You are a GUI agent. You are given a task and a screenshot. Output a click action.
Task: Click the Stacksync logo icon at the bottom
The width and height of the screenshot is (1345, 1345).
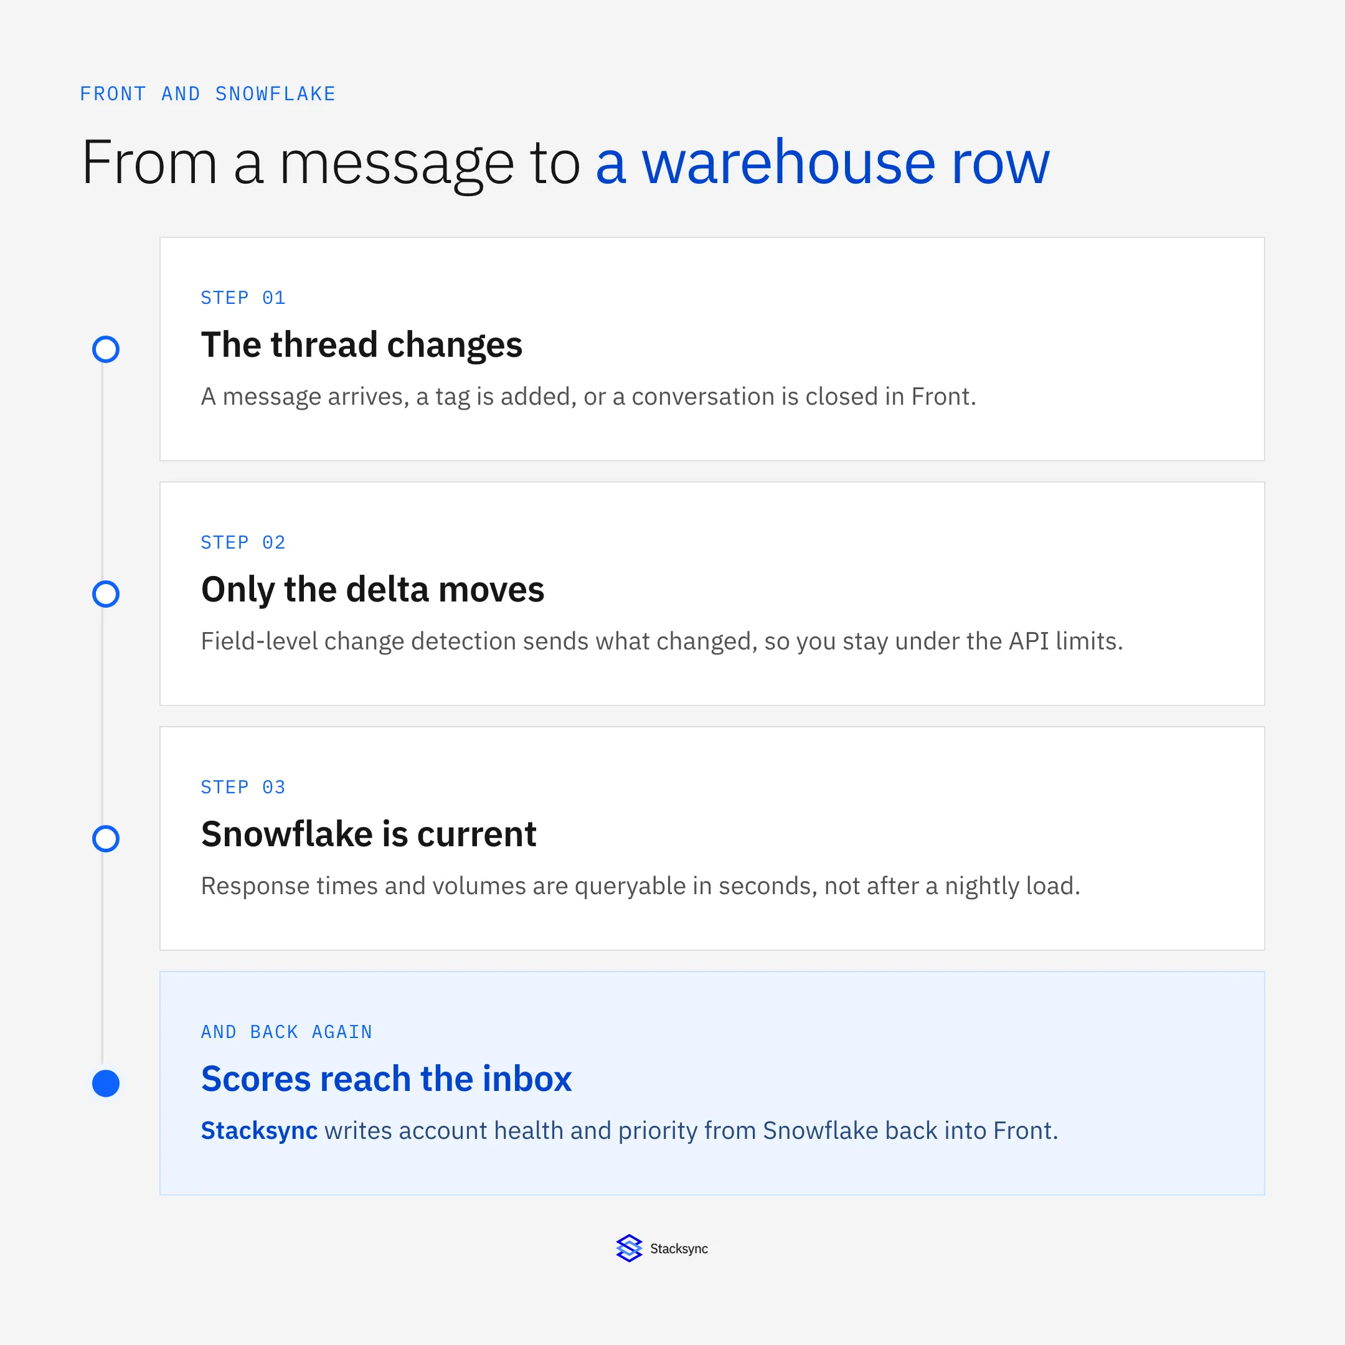(x=629, y=1248)
